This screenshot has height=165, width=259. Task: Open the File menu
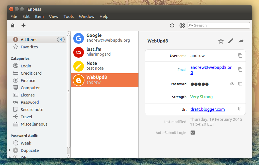point(14,16)
